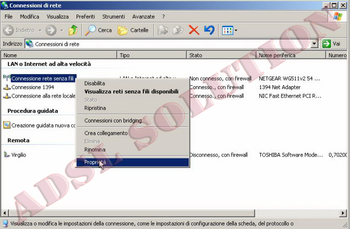
Task: Open the Cerca search tool
Action: click(x=98, y=30)
